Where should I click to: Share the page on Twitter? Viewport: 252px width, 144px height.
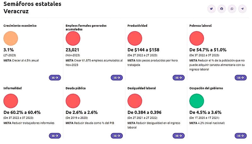pos(211,9)
